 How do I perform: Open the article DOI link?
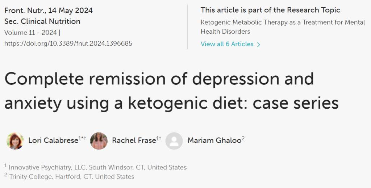(68, 43)
